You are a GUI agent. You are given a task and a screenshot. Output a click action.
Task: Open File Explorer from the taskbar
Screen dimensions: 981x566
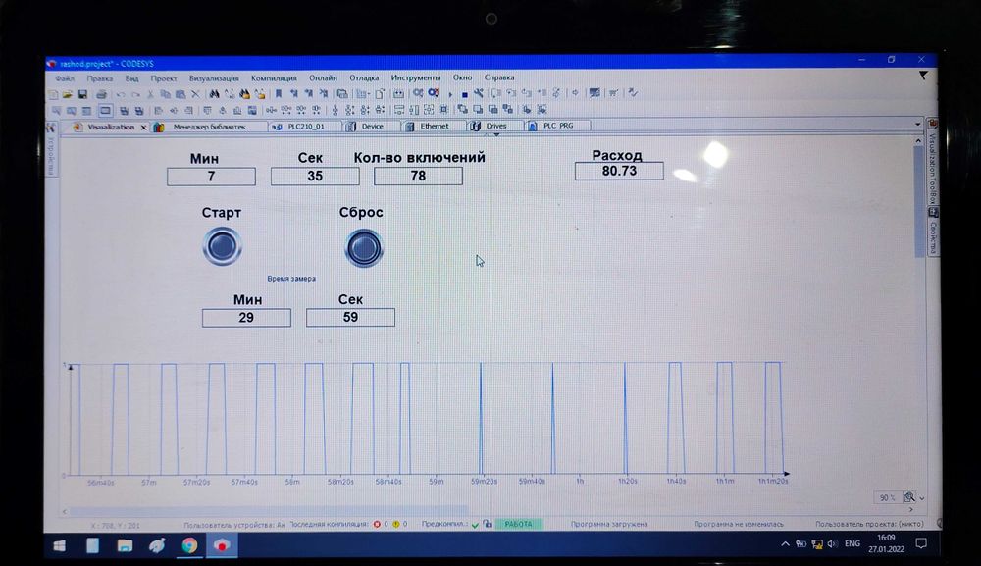[125, 546]
